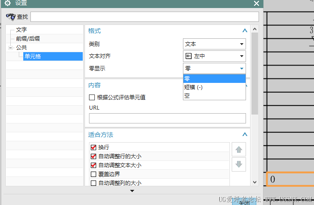Uncheck 换行 checkbox
This screenshot has height=205, width=314.
tap(93, 148)
